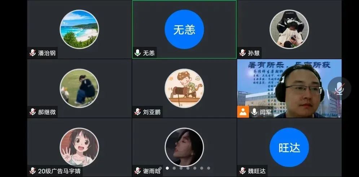The image size is (359, 177).
Task: Click the 20级广告马宇婧 name label
Action: pyautogui.click(x=59, y=171)
